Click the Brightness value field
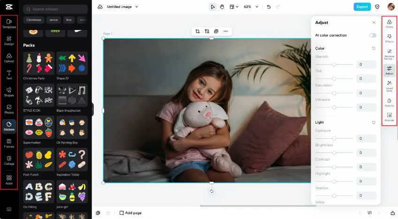 point(366,152)
